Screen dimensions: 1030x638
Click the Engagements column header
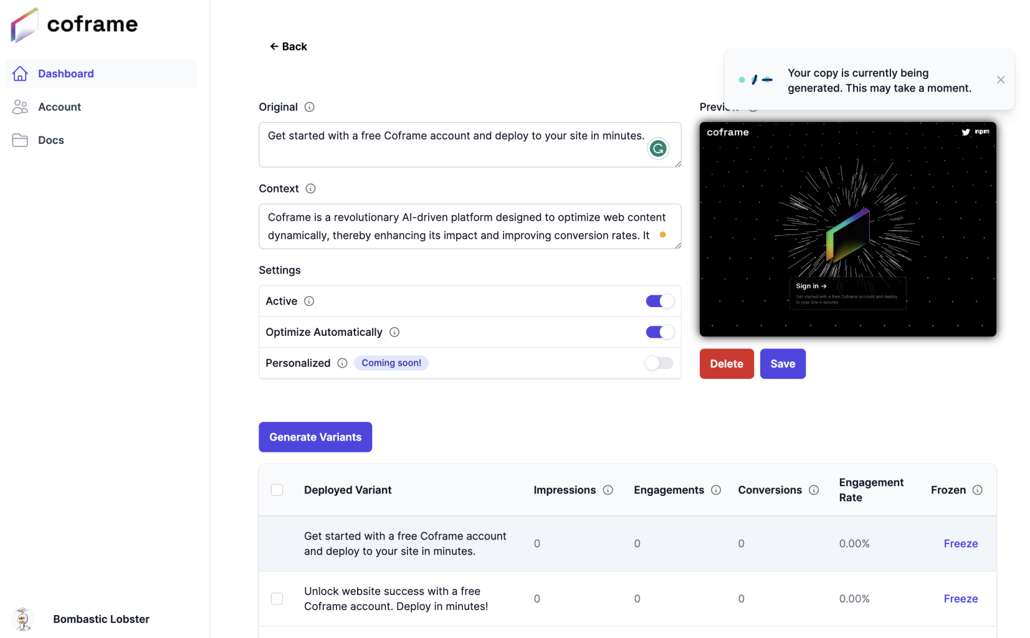coord(669,490)
